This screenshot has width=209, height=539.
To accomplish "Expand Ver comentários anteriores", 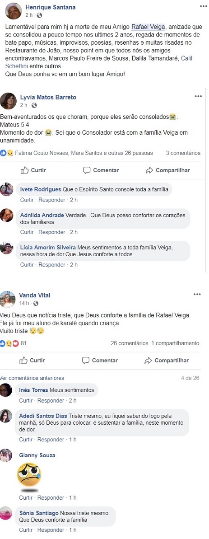I will coord(32,378).
